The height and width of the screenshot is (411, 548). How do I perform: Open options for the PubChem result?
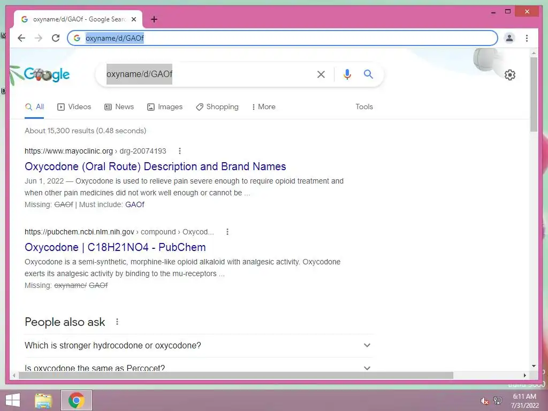(227, 232)
